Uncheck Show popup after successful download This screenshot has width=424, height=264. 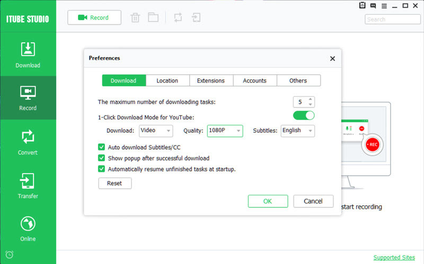[x=101, y=158]
